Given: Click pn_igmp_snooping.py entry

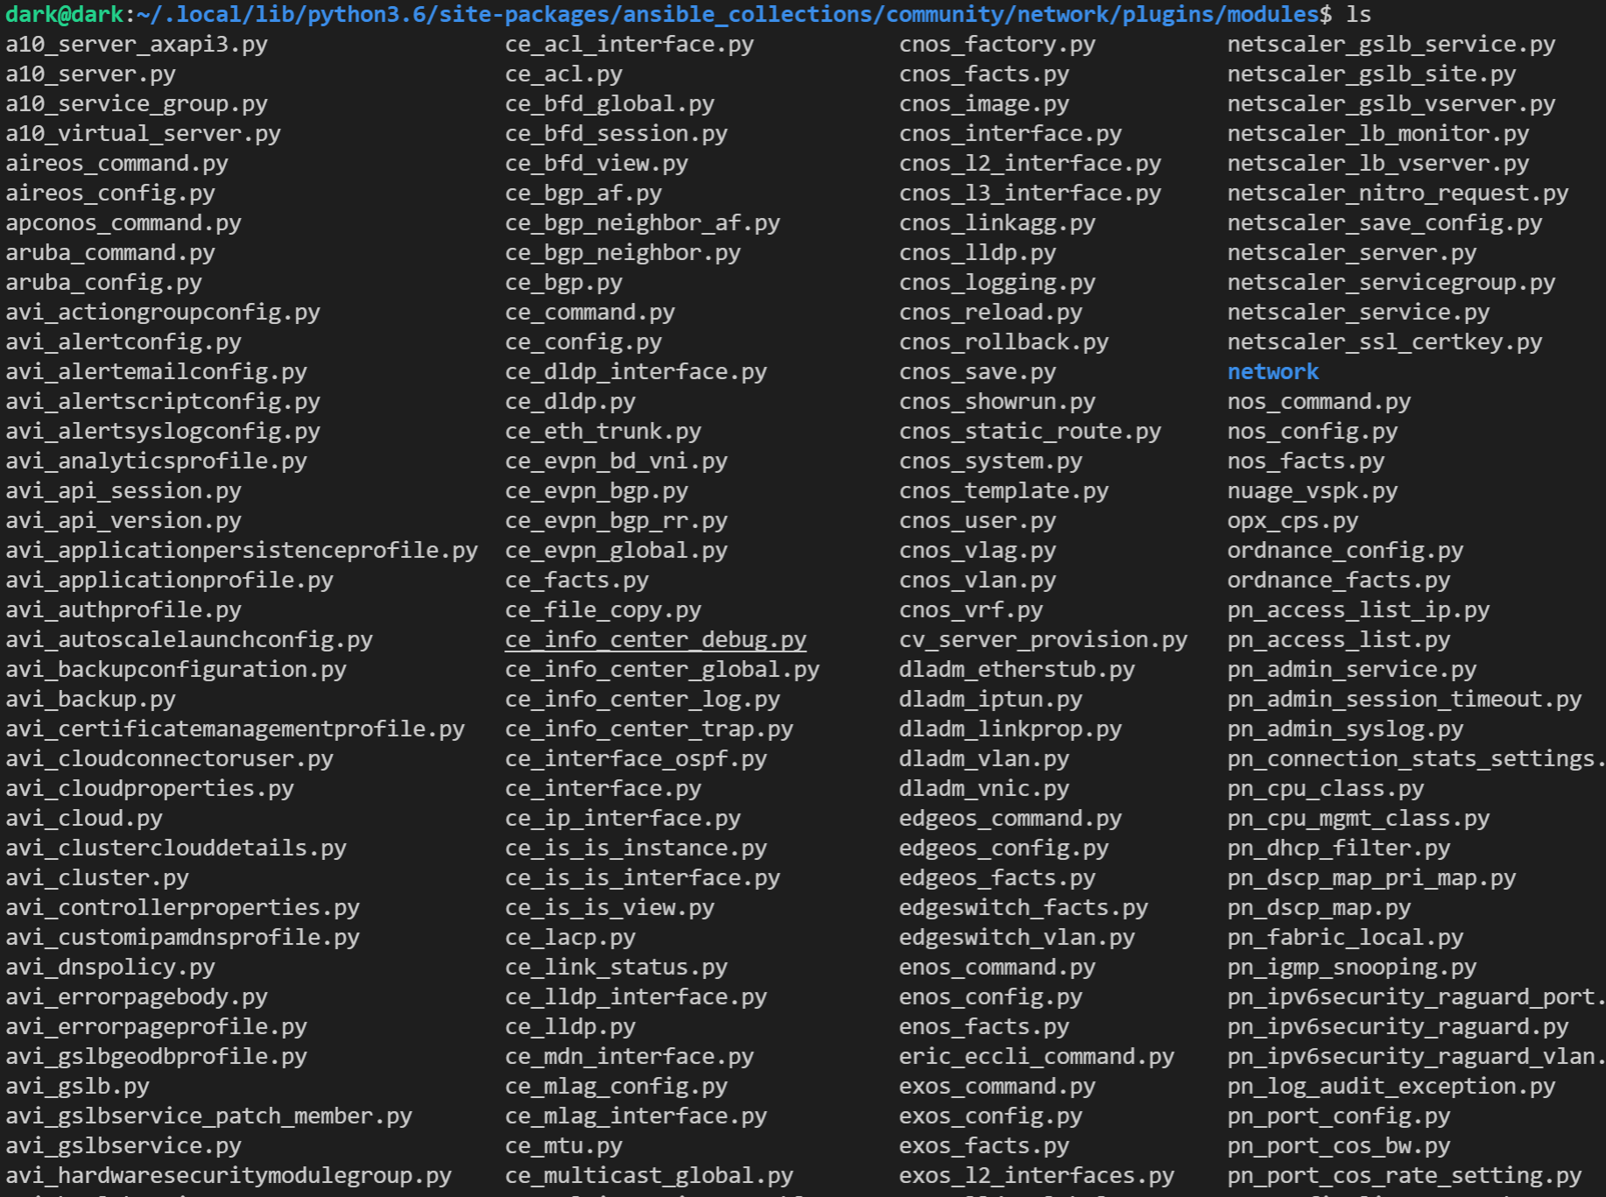Looking at the screenshot, I should point(1352,967).
